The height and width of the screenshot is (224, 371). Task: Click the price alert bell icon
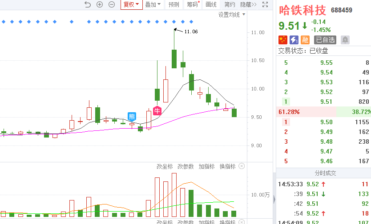click(345, 40)
